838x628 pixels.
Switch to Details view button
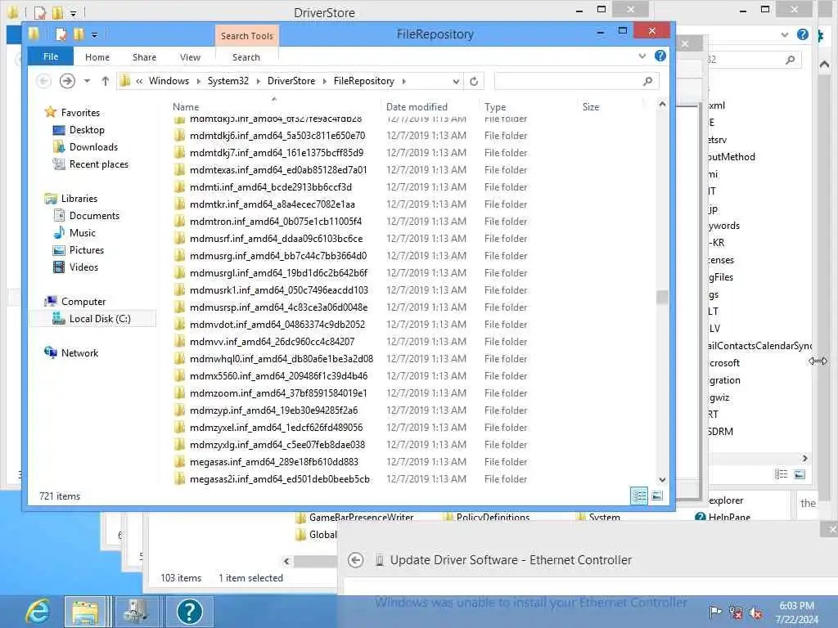pos(638,496)
